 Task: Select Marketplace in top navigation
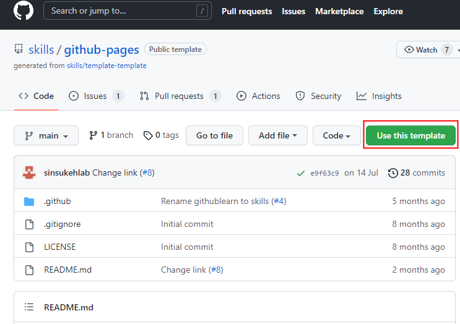[339, 11]
